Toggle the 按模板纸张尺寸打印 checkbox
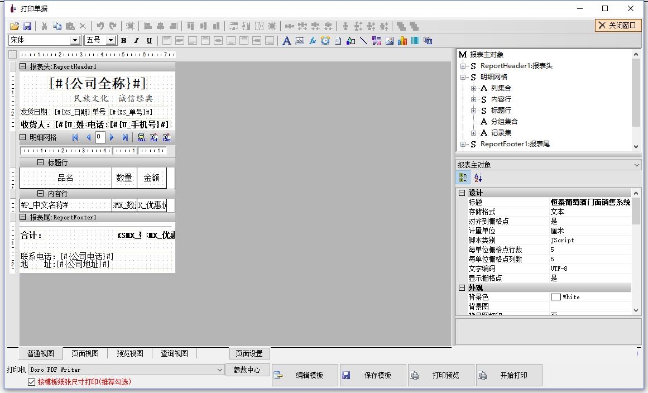This screenshot has height=393, width=648. (31, 382)
